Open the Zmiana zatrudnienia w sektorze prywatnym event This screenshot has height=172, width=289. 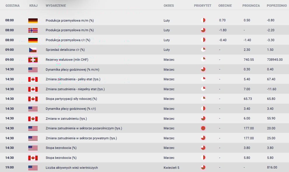coord(81,138)
